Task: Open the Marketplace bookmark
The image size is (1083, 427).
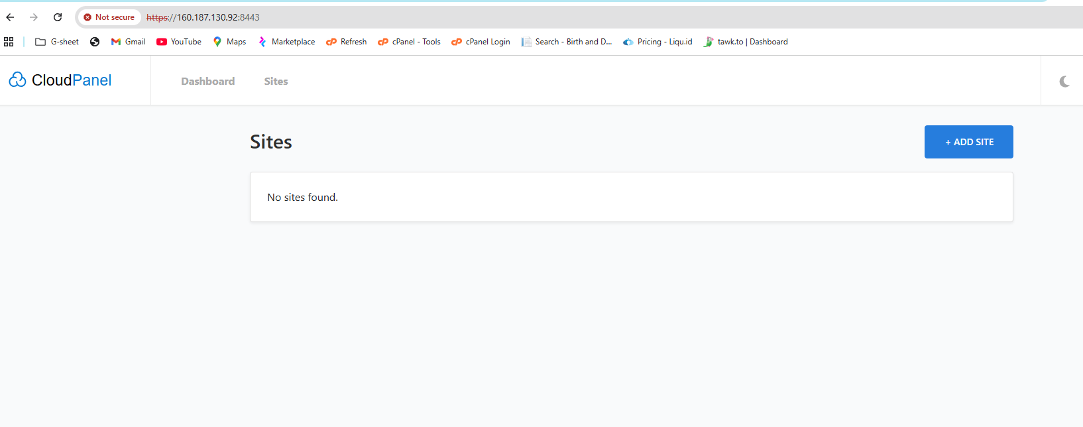Action: point(286,42)
